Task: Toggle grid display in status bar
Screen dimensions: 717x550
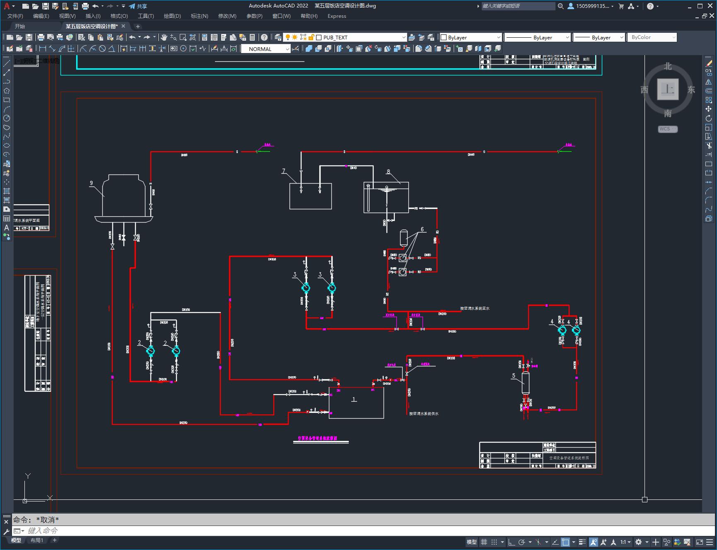Action: point(484,542)
